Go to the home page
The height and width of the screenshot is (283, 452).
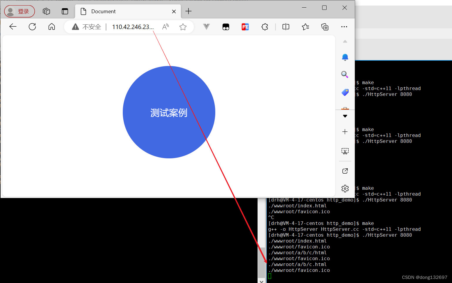click(x=52, y=27)
